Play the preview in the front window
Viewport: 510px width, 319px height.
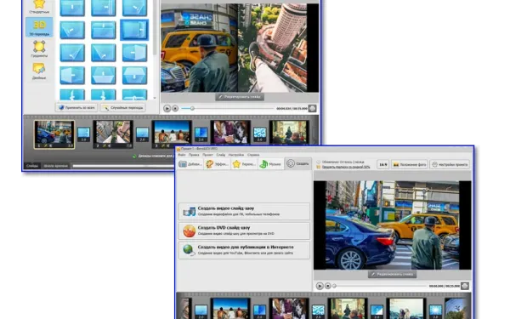[x=320, y=286]
